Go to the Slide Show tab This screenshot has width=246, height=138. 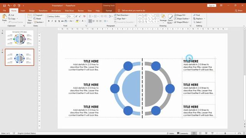point(69,11)
